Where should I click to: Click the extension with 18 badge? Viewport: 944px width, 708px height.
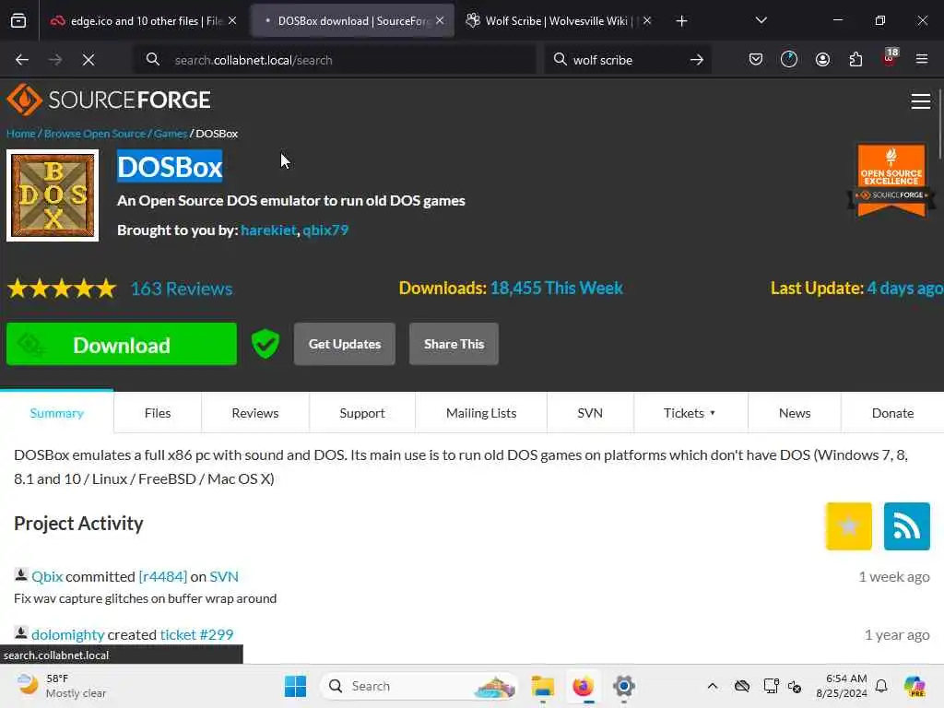pos(890,58)
